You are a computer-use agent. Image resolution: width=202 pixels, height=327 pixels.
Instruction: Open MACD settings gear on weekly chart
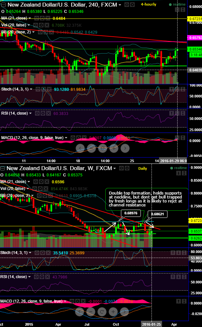coord(78,301)
